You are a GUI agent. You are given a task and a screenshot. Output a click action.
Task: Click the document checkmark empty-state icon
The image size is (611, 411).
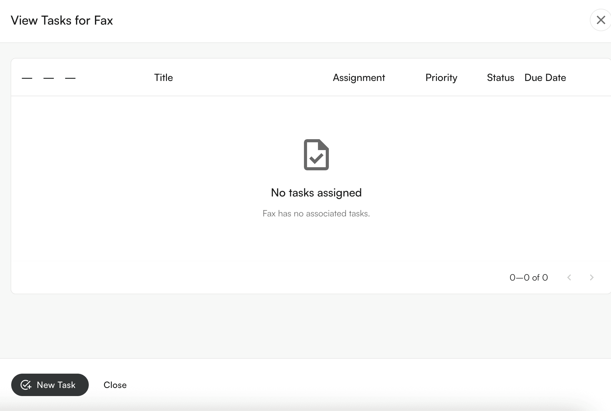(316, 155)
